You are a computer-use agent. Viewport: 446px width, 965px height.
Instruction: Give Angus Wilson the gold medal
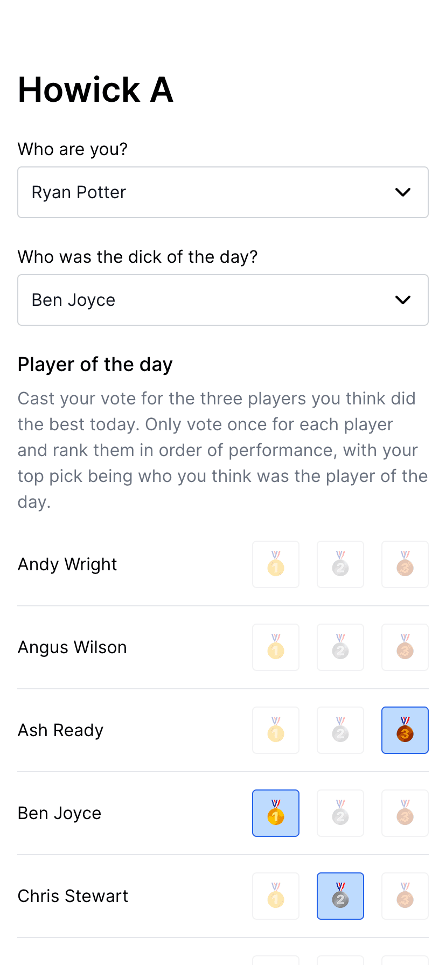[276, 647]
